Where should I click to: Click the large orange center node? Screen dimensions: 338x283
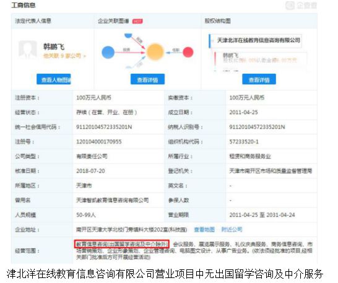pos(155,52)
